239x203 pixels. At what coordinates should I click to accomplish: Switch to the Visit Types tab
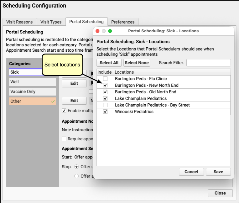click(x=51, y=22)
